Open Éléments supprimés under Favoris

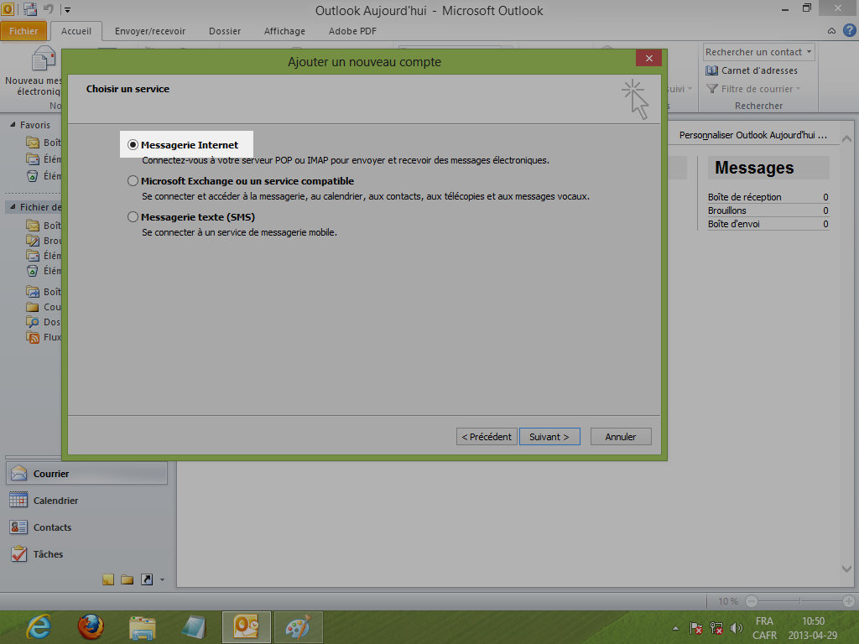click(43, 176)
